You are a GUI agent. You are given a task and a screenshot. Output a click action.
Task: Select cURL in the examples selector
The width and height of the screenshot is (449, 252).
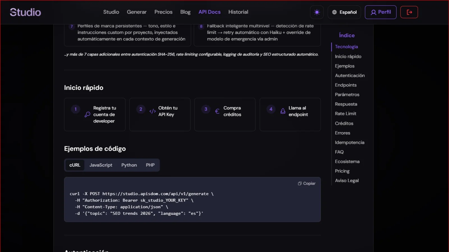click(75, 165)
